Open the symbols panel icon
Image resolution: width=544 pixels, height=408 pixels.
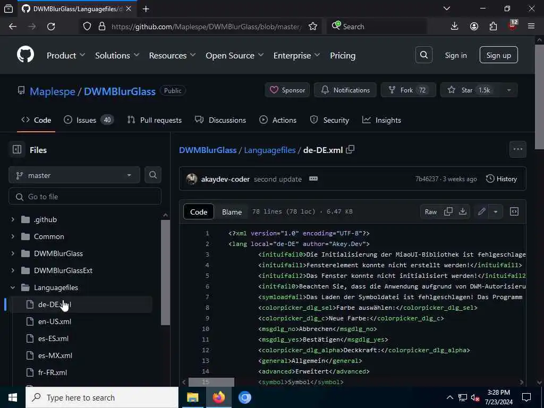514,211
